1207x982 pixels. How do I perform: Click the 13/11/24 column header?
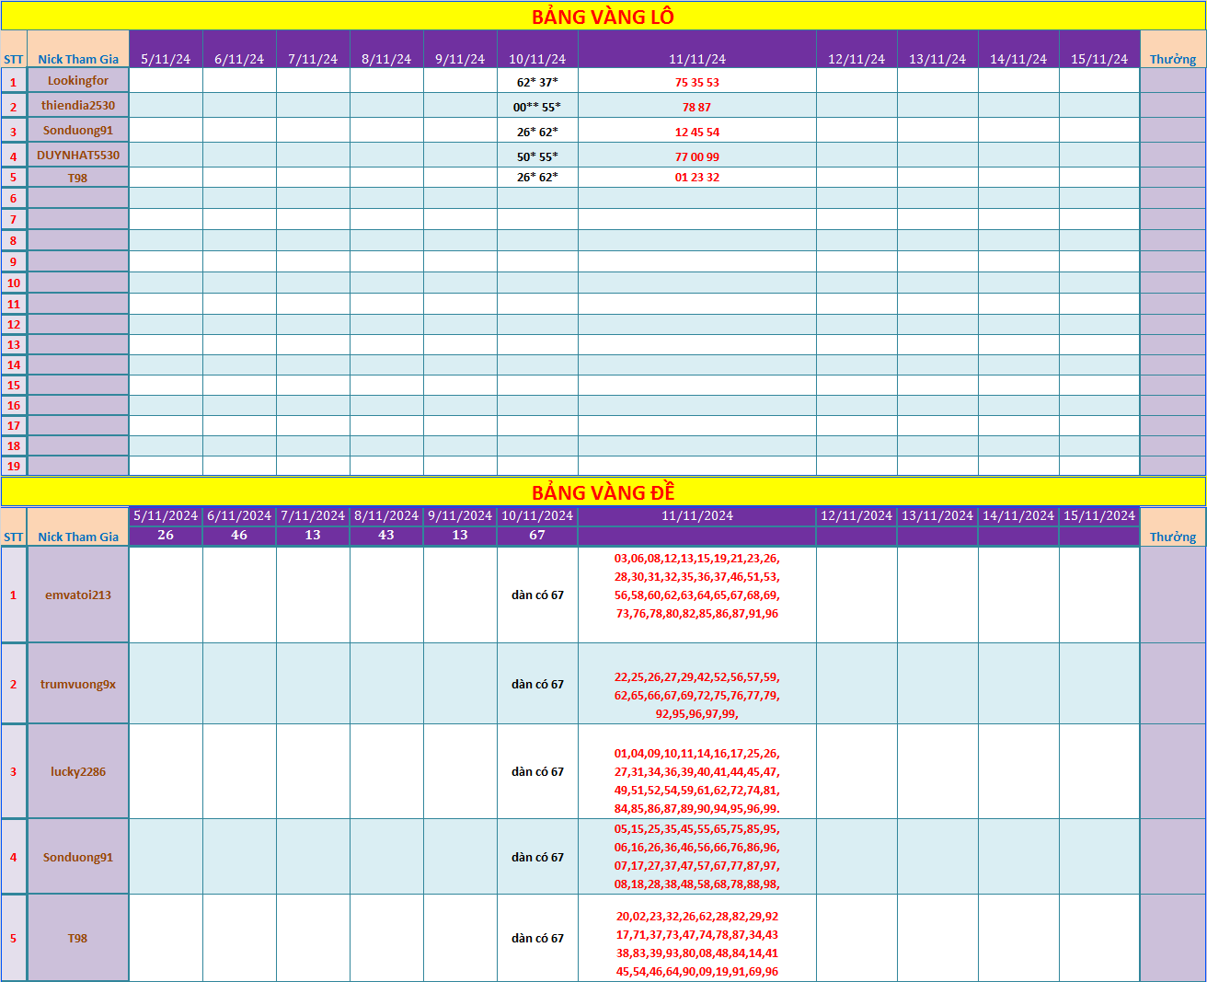(x=937, y=50)
